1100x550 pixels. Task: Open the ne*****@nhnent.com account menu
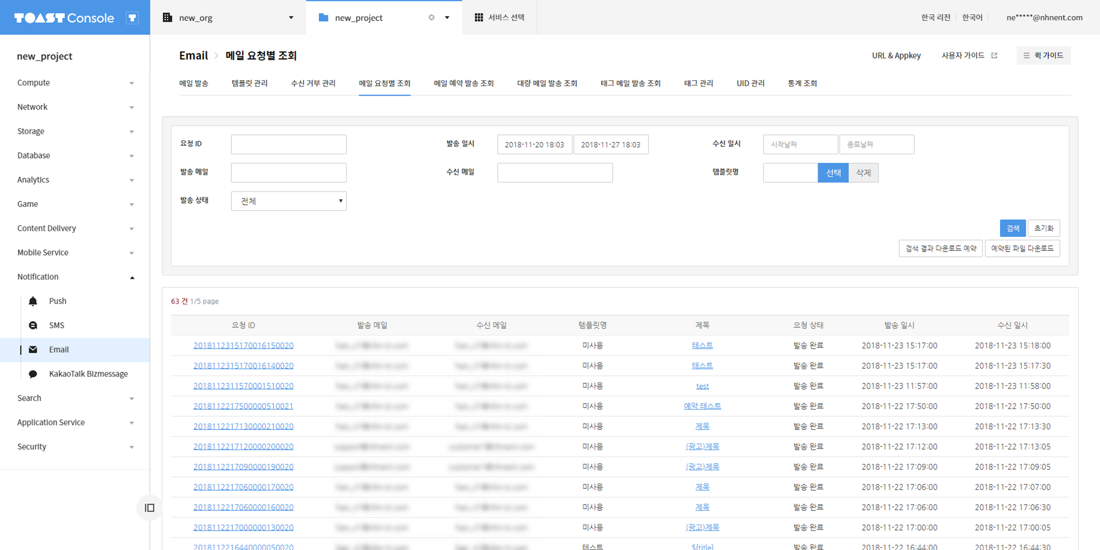click(x=1044, y=17)
